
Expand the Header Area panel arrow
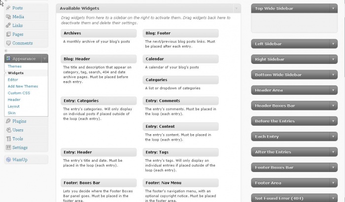[x=333, y=90]
